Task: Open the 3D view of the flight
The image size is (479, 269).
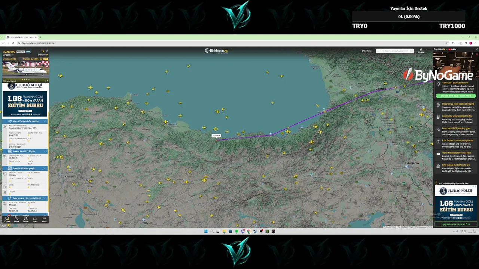Action: point(7,219)
